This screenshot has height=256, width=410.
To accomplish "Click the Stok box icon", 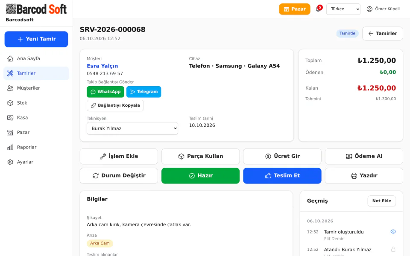I will [10, 103].
